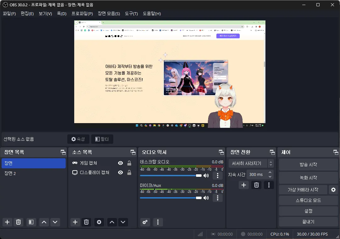Toggle lock on the 디스플레이 캡쳐 source

[x=129, y=172]
